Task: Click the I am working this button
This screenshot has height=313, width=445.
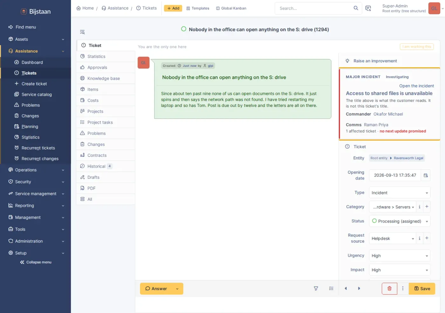Action: tap(417, 47)
